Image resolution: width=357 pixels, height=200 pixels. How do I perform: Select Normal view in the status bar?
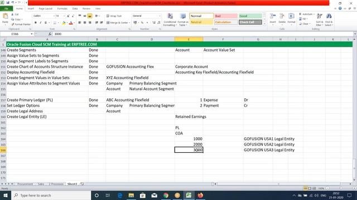coord(305,188)
